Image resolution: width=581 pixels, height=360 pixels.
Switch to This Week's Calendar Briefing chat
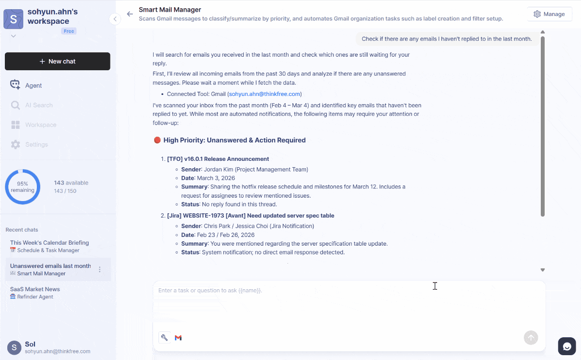pyautogui.click(x=48, y=242)
